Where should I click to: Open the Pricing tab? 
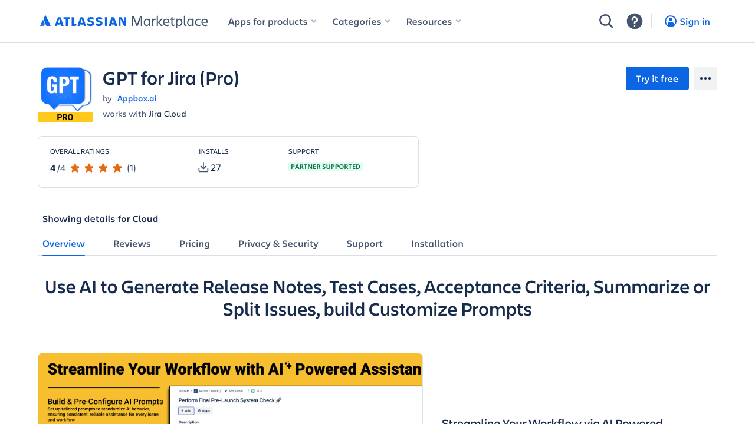click(x=195, y=243)
